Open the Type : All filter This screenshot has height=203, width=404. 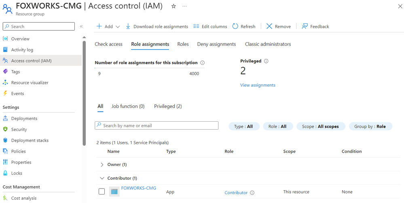coord(243,126)
